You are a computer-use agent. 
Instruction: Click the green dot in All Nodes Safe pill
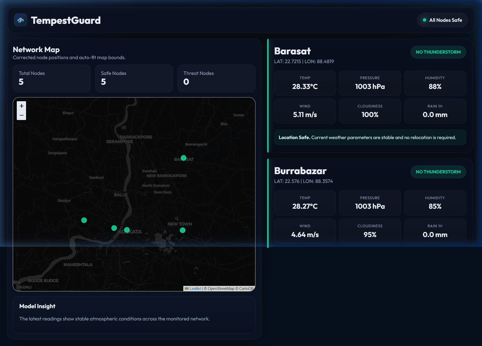click(x=425, y=20)
